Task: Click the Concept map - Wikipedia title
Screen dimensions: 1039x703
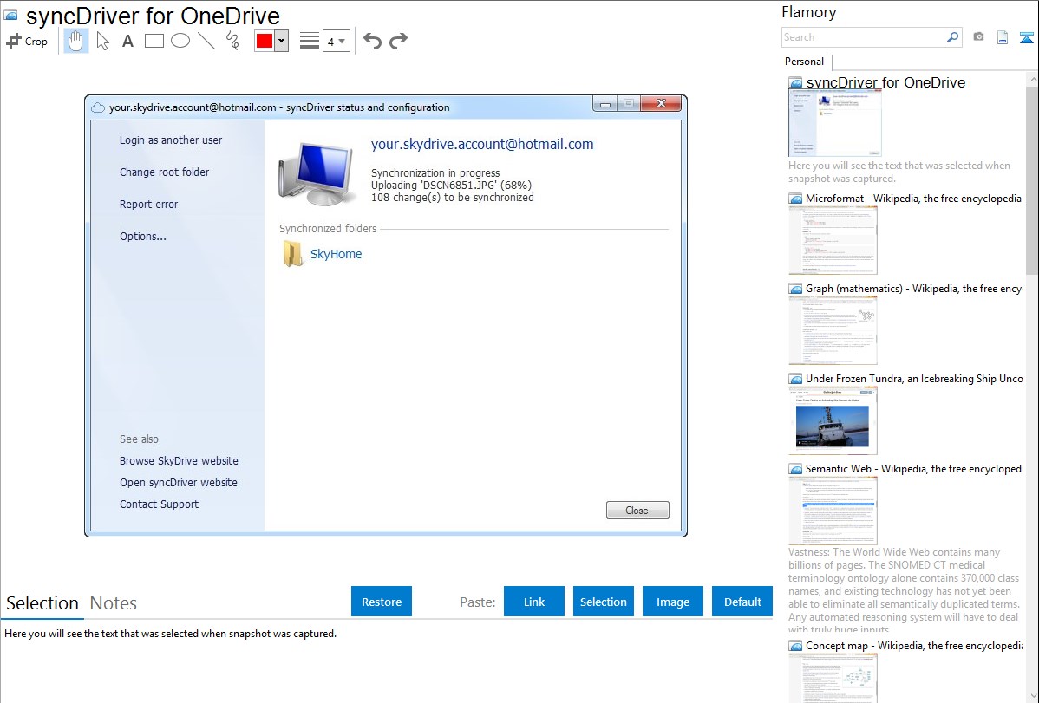Action: coord(913,645)
